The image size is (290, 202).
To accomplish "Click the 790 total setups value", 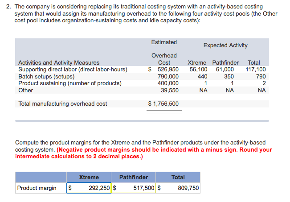I will click(x=261, y=76).
